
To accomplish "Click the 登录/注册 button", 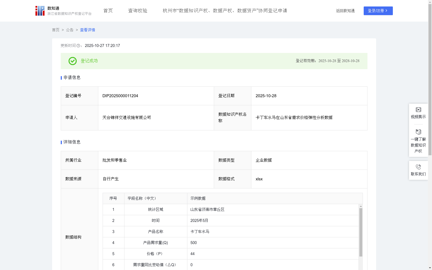I will pyautogui.click(x=378, y=11).
